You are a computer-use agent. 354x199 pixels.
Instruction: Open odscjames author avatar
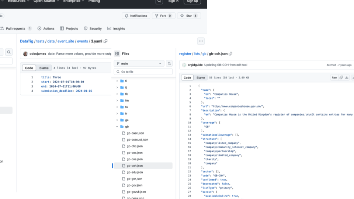(25, 54)
